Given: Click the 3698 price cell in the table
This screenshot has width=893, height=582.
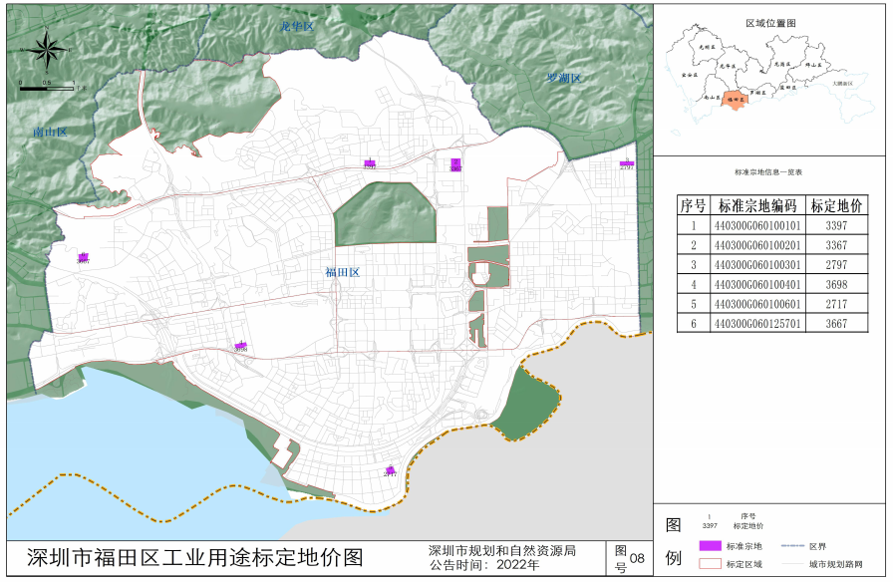Looking at the screenshot, I should [835, 284].
